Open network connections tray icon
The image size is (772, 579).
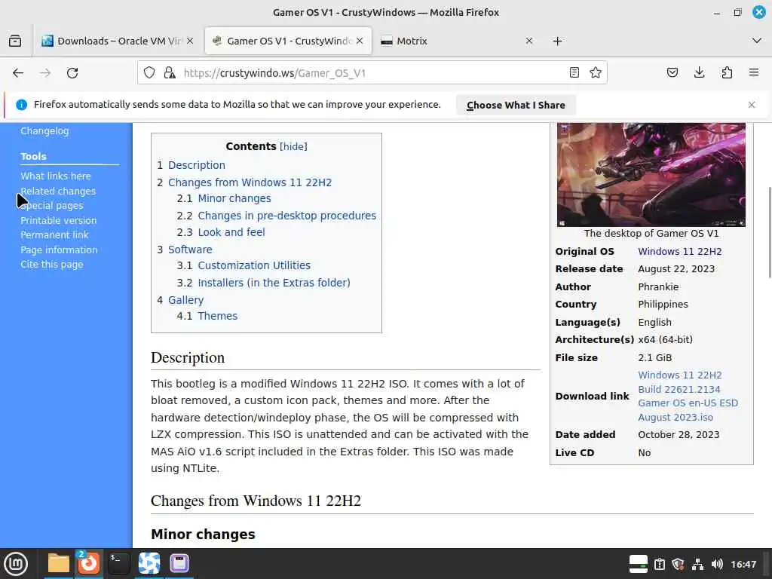click(697, 564)
